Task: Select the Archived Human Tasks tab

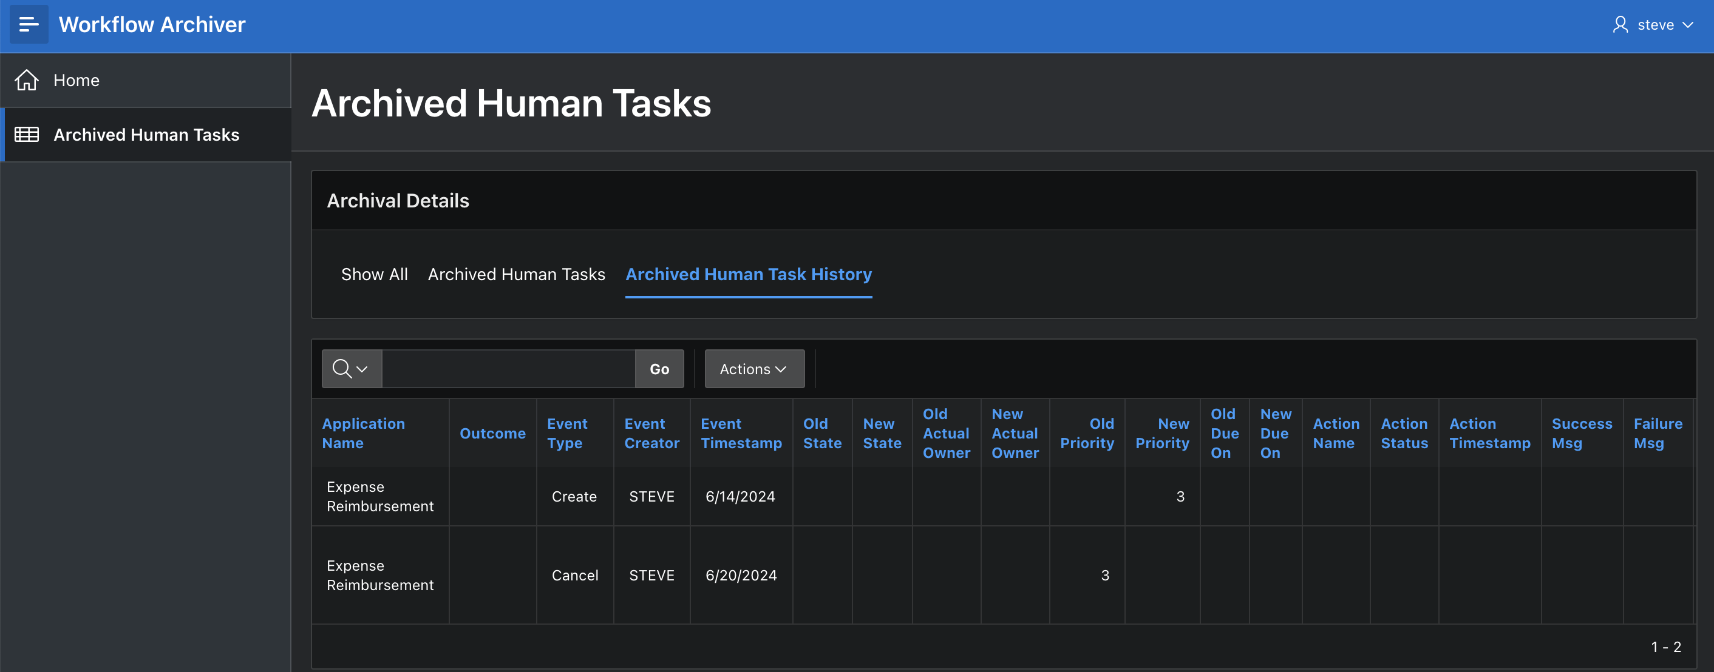Action: click(x=516, y=275)
